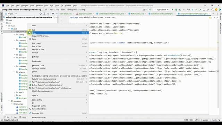Open the editor tabs overflow dropdown
Image resolution: width=222 pixels, height=125 pixels.
coord(213,14)
